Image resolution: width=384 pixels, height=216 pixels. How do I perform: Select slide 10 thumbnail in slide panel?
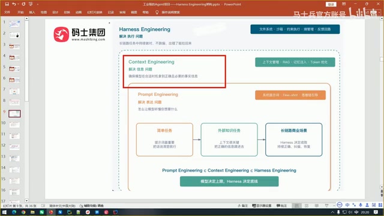click(14, 125)
